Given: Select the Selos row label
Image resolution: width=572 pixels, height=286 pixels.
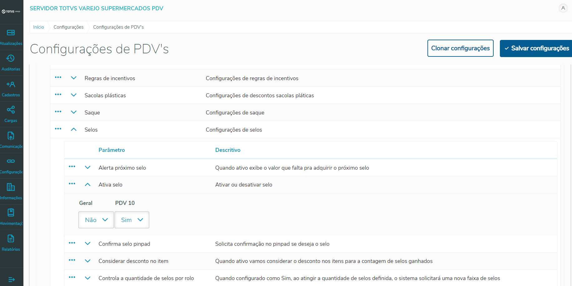Looking at the screenshot, I should point(91,130).
